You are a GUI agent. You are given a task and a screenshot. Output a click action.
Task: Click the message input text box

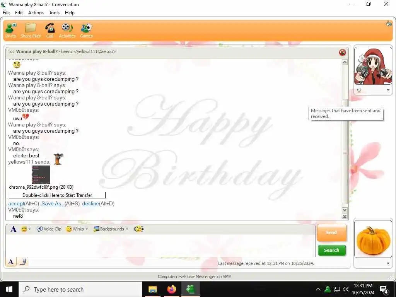(160, 245)
